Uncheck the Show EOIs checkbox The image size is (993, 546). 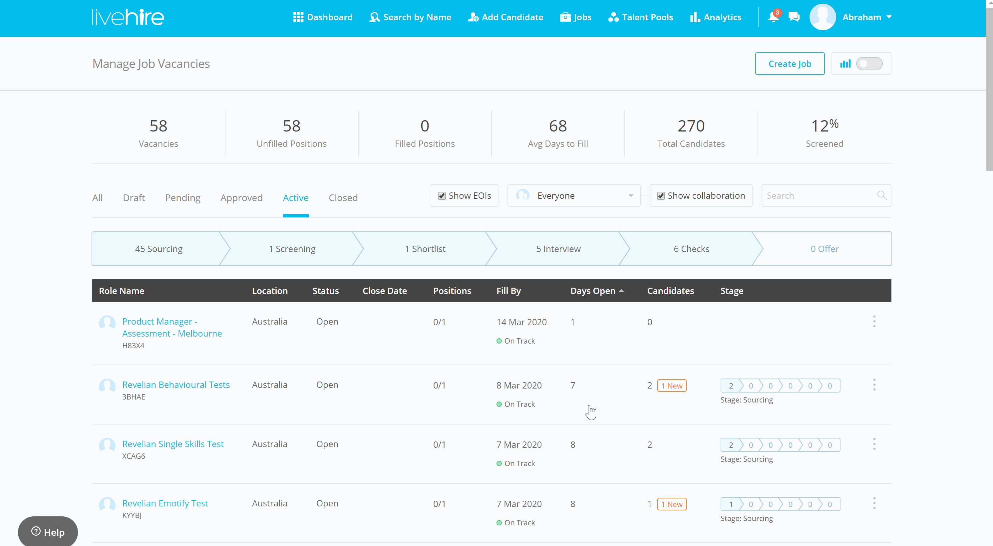click(442, 196)
